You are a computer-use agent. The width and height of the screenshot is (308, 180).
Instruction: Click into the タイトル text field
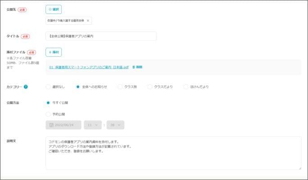click(101, 36)
